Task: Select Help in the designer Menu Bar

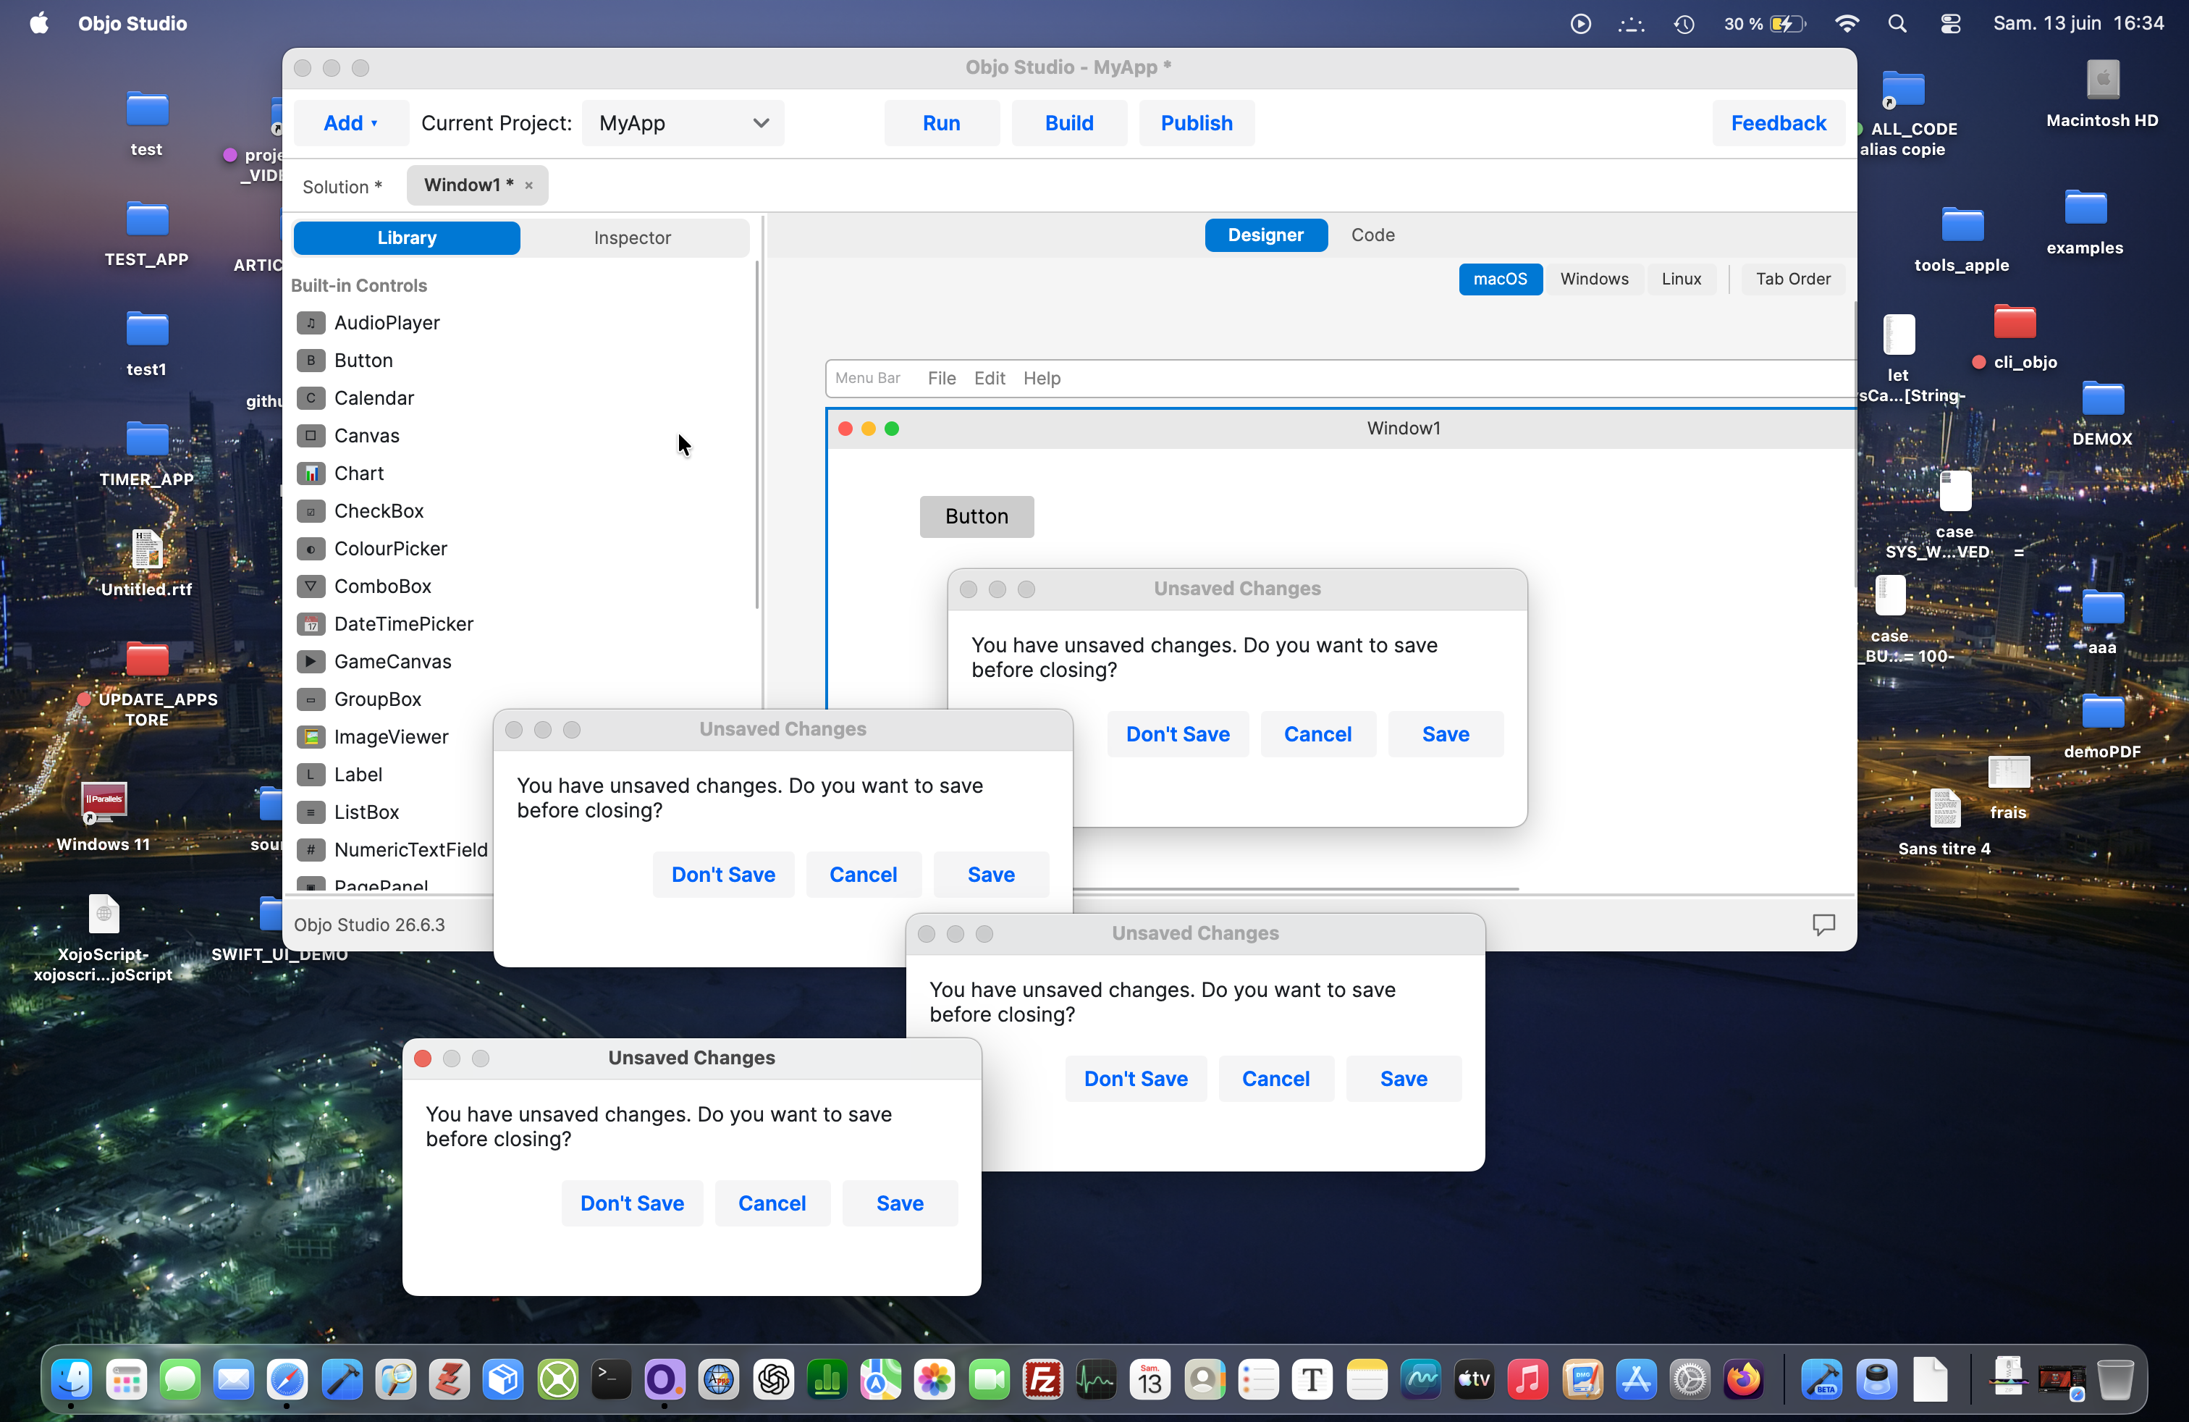Action: tap(1042, 379)
